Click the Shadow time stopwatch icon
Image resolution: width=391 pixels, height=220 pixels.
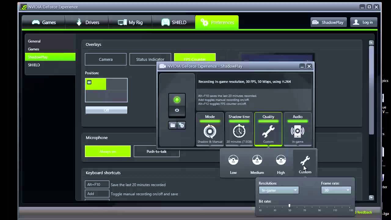[x=239, y=131]
